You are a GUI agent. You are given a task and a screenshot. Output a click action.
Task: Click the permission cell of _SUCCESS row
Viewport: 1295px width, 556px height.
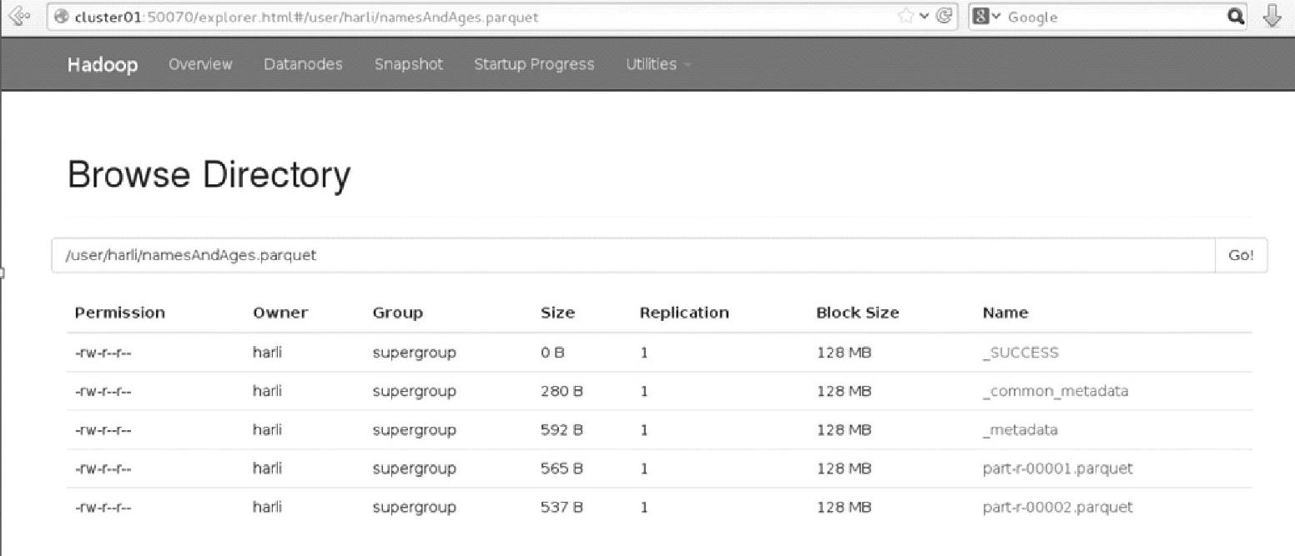click(x=103, y=353)
